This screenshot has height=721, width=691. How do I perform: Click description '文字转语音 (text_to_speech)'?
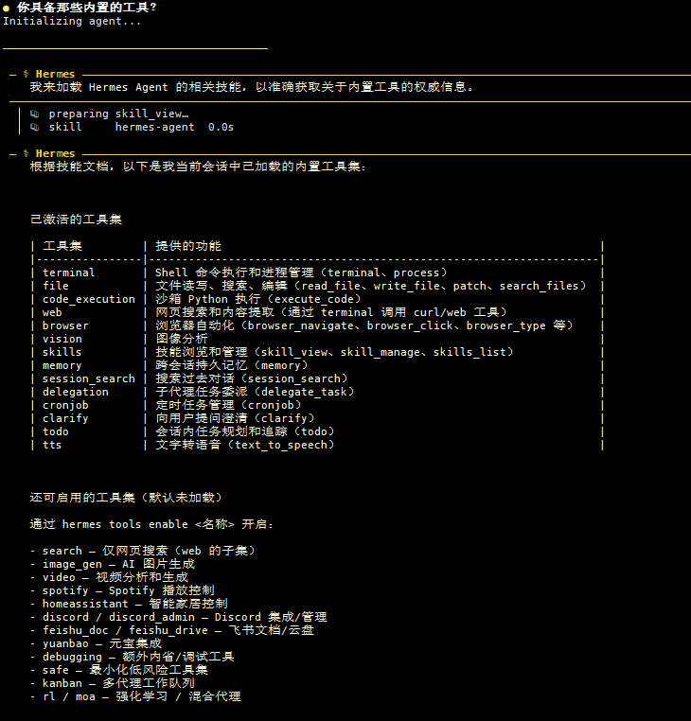pos(245,445)
